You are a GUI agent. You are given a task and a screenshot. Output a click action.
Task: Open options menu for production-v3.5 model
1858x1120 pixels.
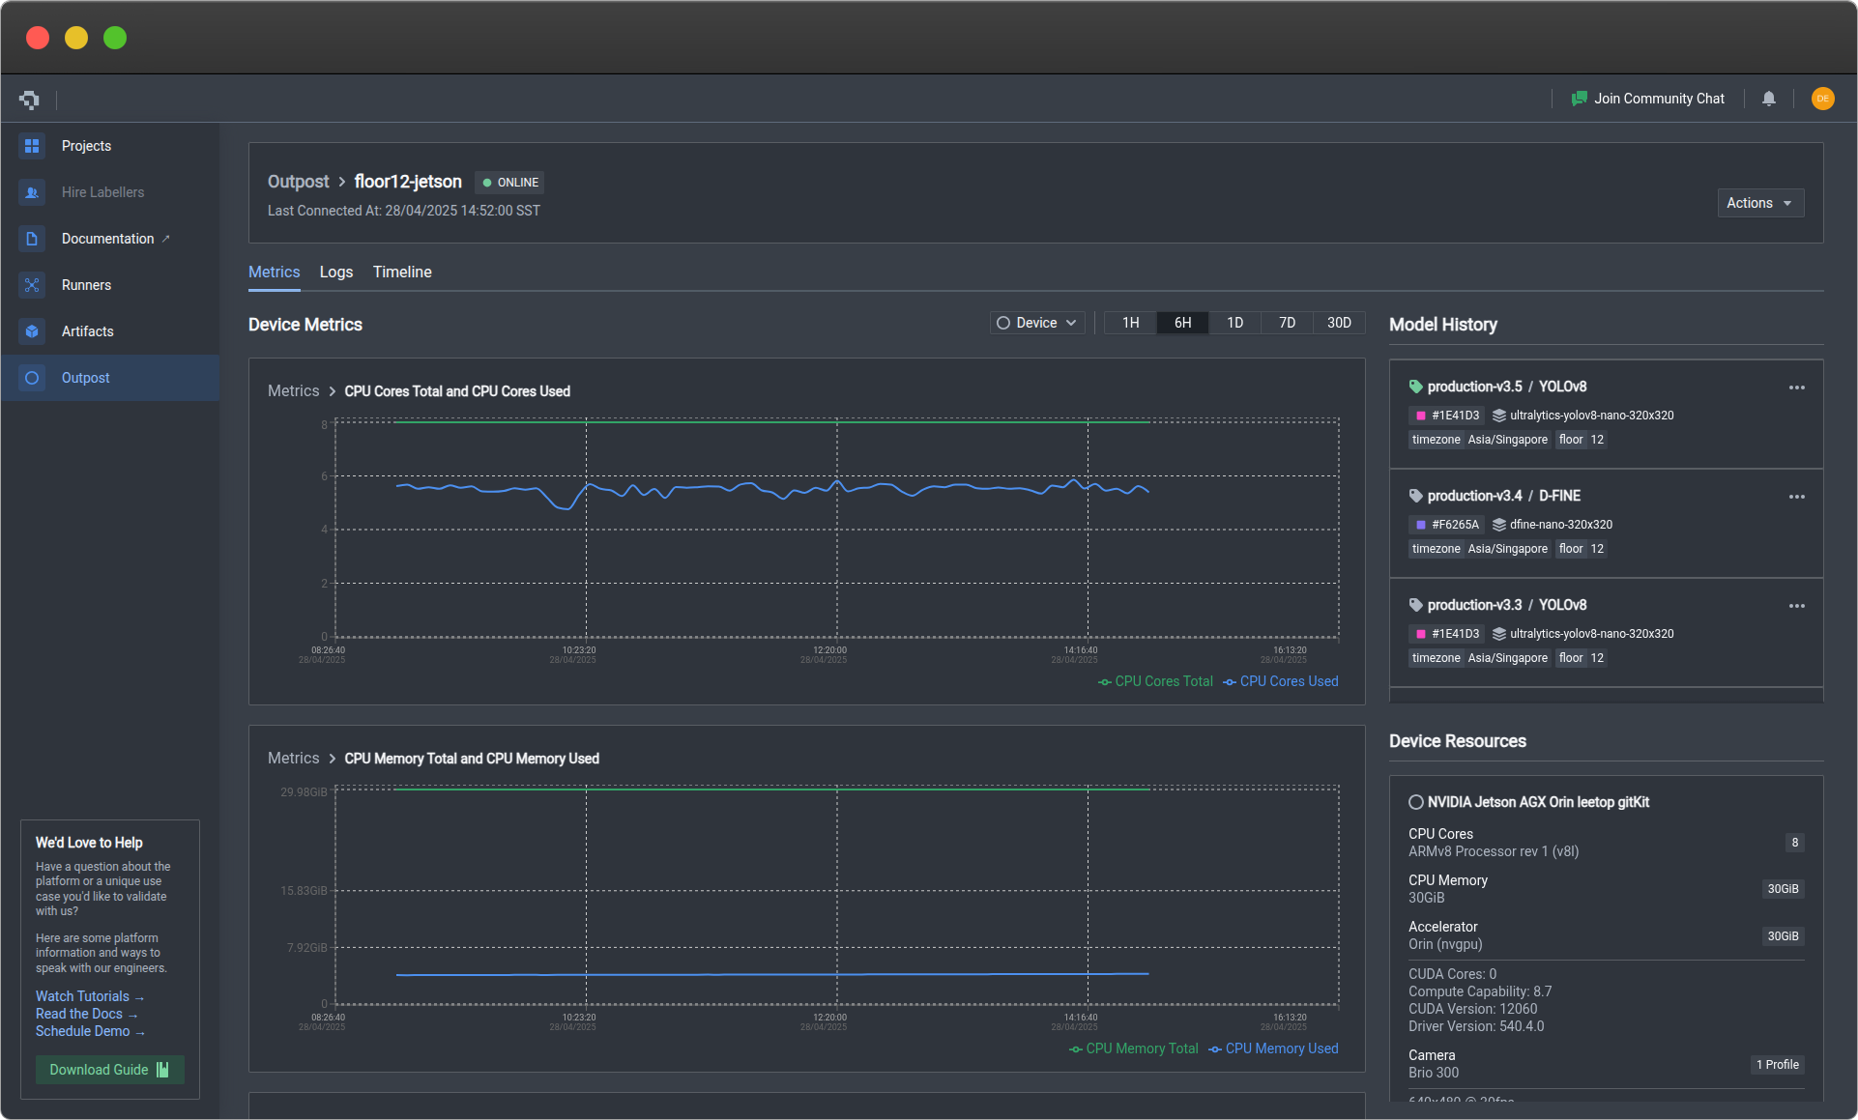click(1796, 388)
